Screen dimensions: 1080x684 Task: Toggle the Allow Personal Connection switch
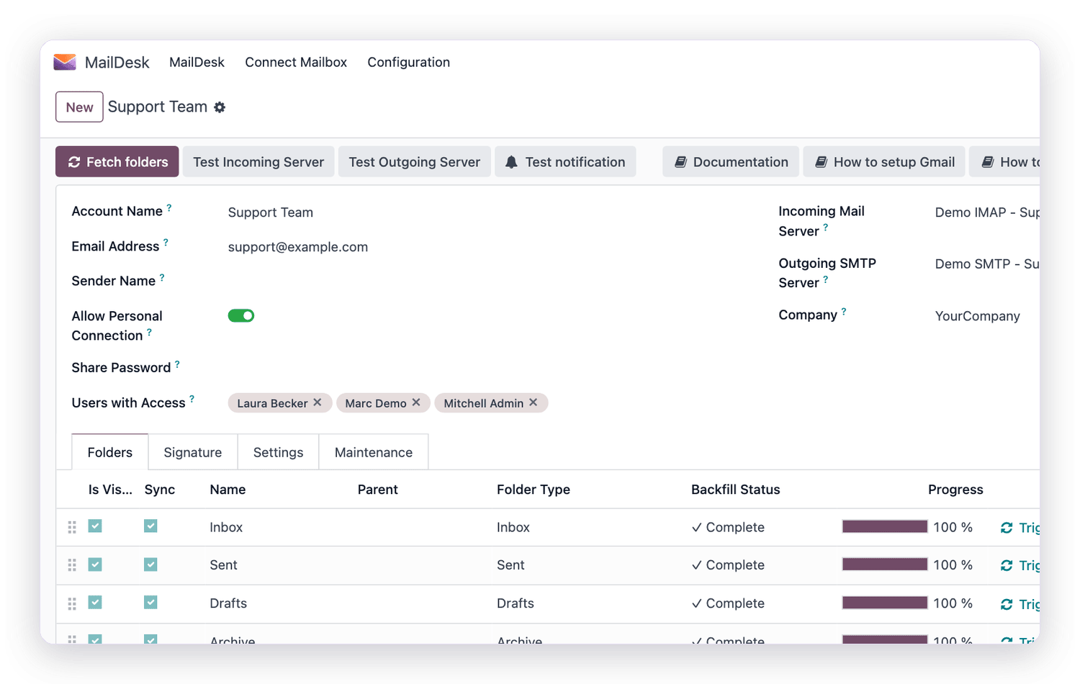tap(241, 315)
